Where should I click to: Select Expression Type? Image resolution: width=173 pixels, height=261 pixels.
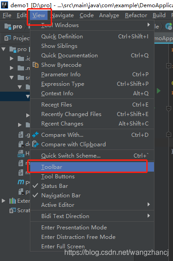point(92,84)
